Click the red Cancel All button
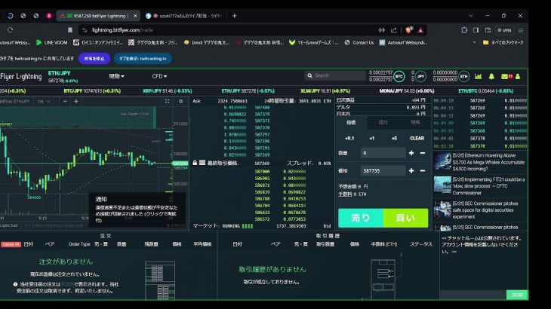 [11, 244]
